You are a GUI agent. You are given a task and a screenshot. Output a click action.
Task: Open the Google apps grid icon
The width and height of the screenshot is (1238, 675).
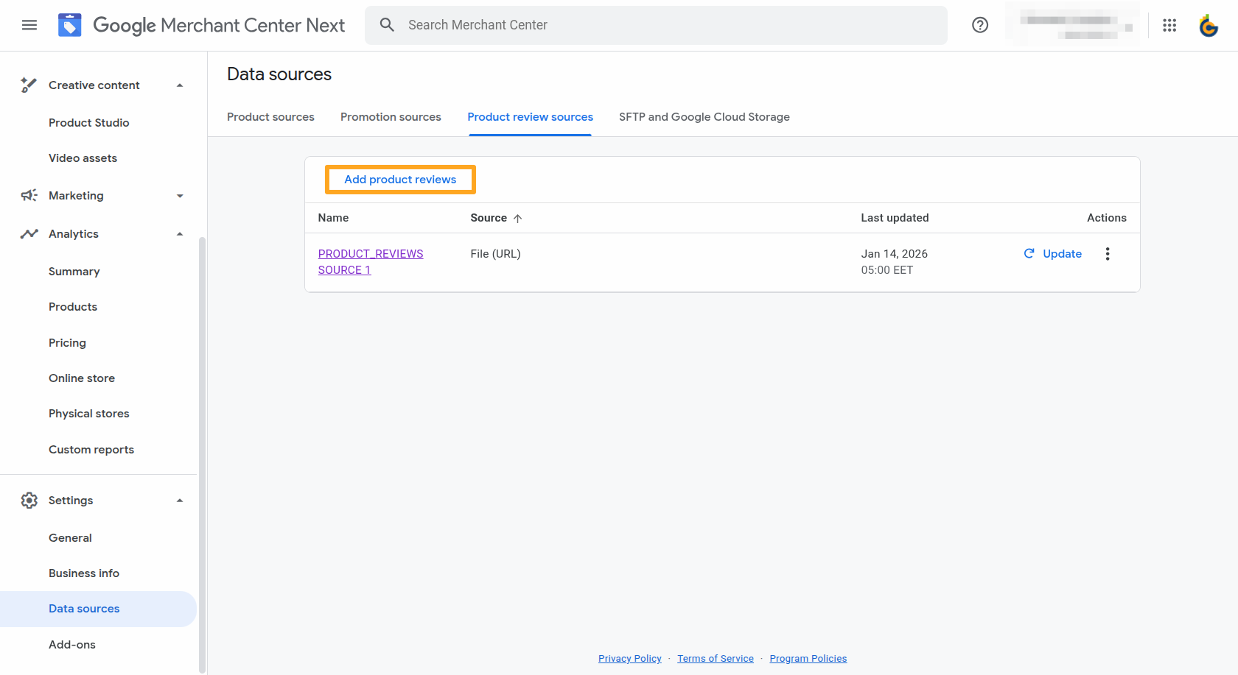tap(1169, 24)
